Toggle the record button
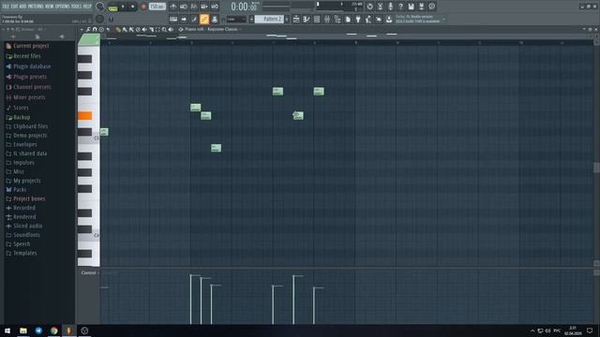This screenshot has height=337, width=600. click(143, 7)
